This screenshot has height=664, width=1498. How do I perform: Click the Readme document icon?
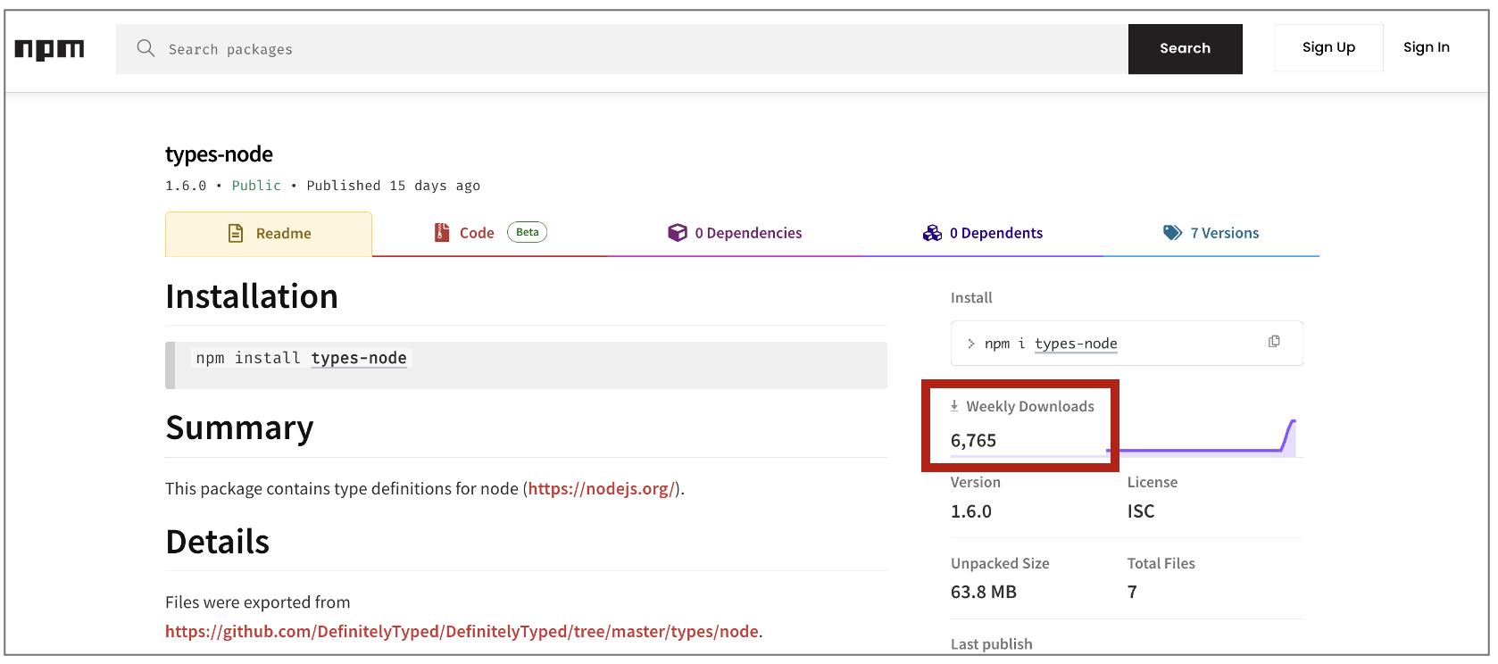coord(236,234)
